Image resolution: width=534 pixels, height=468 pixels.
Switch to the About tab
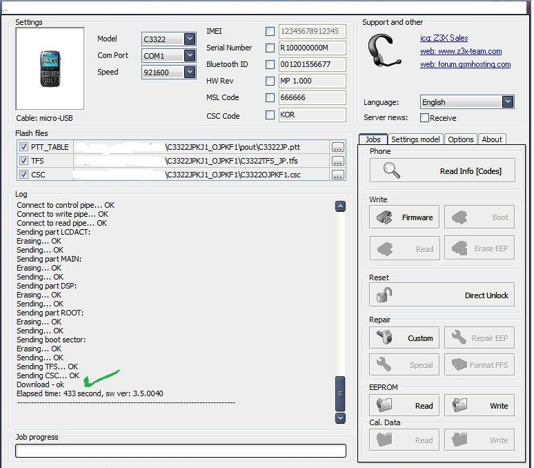(492, 139)
